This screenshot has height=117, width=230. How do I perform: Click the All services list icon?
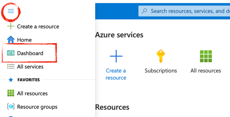point(11,67)
